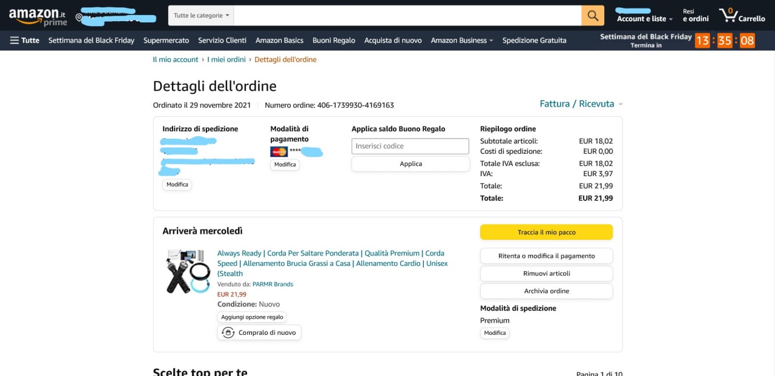Viewport: 775px width, 376px height.
Task: Select Amazon Basics in navigation bar
Action: [x=279, y=41]
